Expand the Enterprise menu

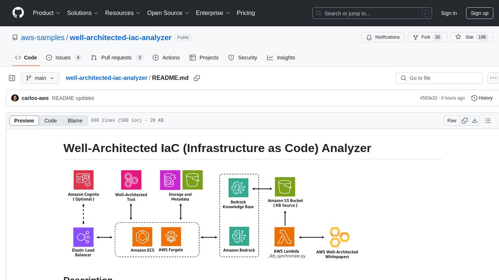(x=213, y=13)
